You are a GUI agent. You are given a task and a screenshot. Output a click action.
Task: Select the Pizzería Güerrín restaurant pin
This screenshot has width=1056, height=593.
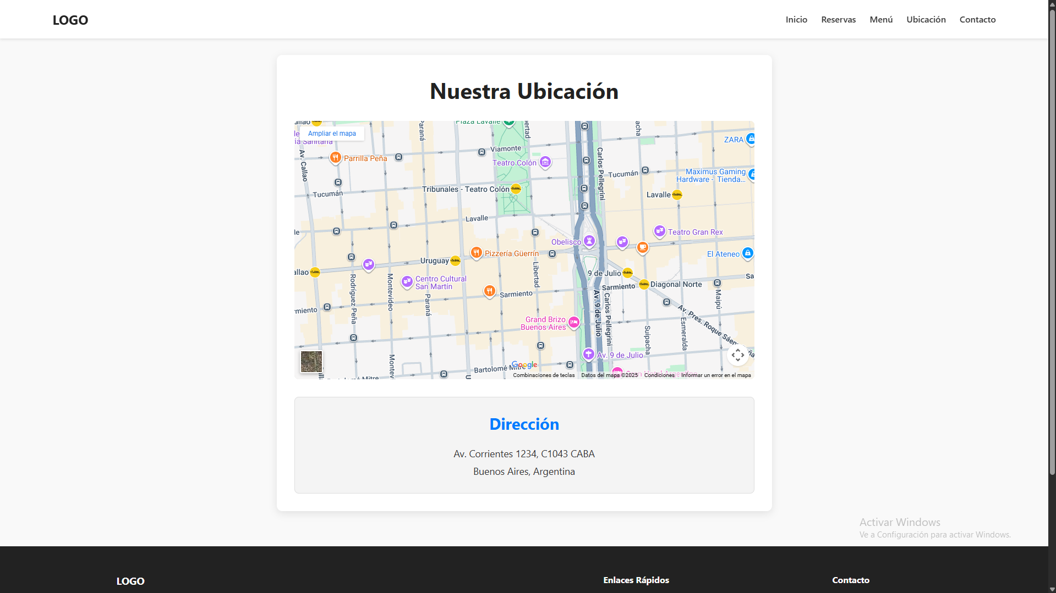[477, 253]
